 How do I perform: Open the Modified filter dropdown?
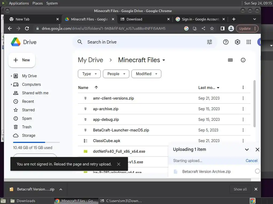point(146,74)
